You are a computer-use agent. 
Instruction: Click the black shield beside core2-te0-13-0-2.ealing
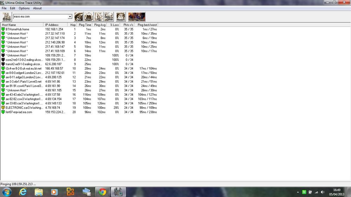click(x=3, y=60)
